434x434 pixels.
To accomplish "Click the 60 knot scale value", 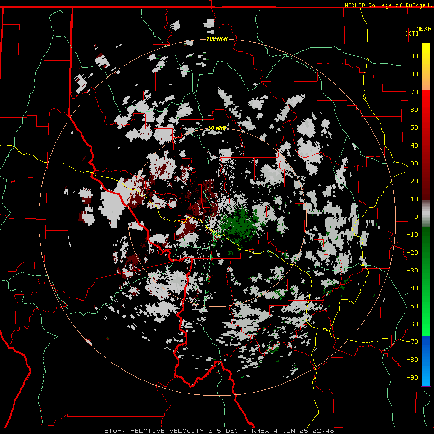I will click(414, 109).
